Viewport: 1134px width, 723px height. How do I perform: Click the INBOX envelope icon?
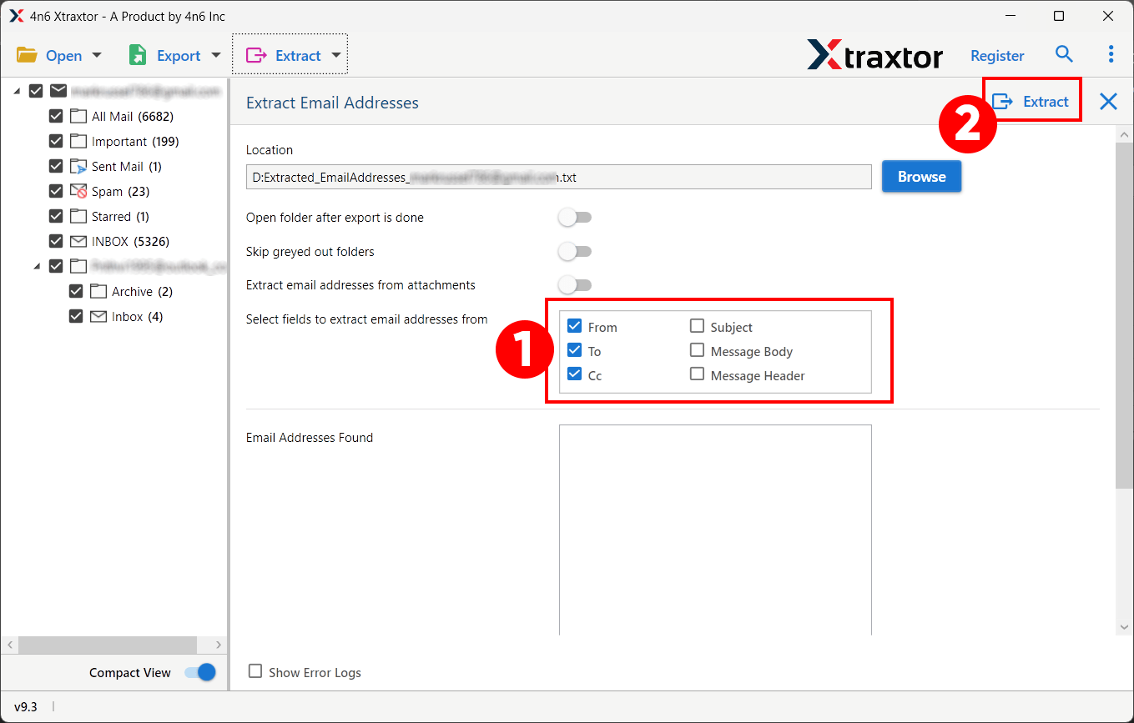point(78,242)
